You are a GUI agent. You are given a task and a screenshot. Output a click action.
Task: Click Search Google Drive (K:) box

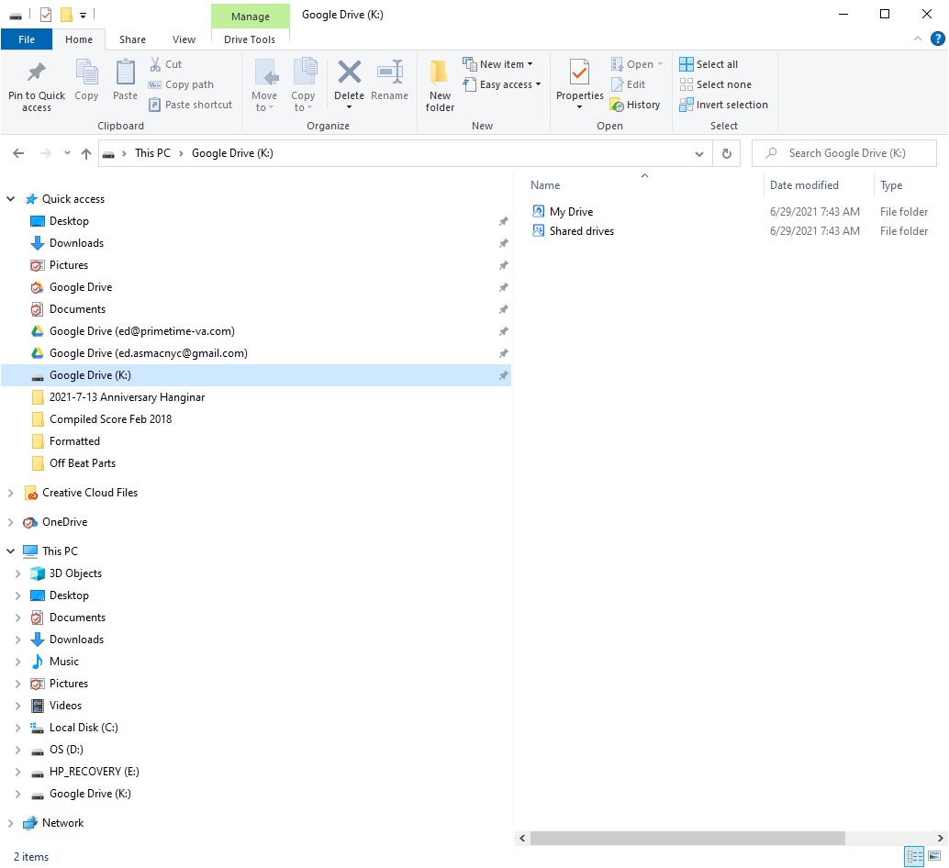click(x=844, y=153)
